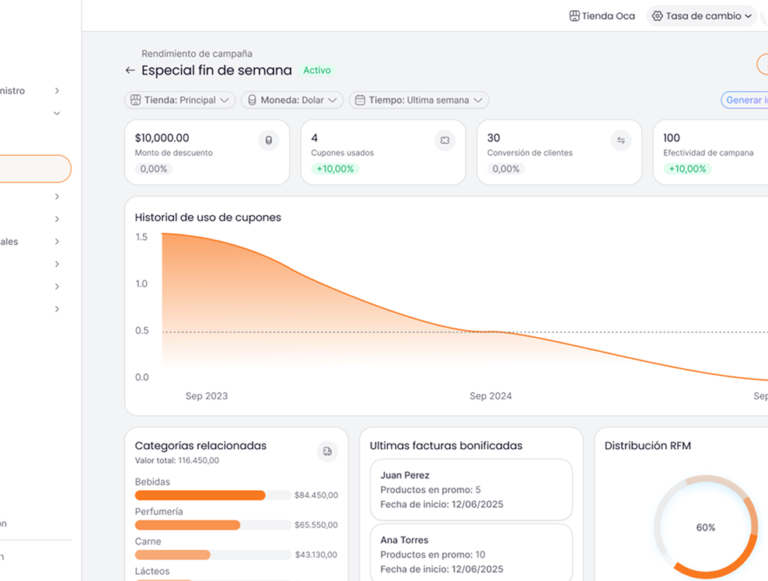Click the export icon in Categorías relacionadas
The image size is (768, 581).
tap(327, 451)
